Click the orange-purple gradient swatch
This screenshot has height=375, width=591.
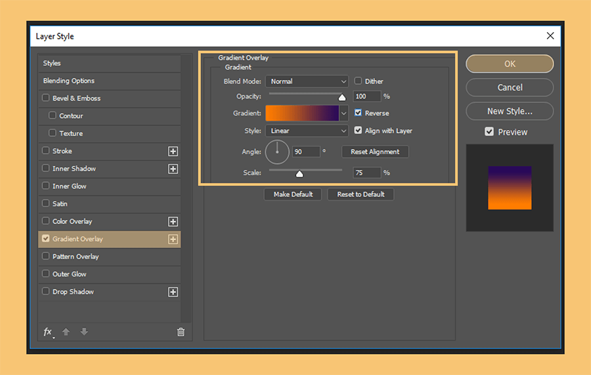click(302, 113)
